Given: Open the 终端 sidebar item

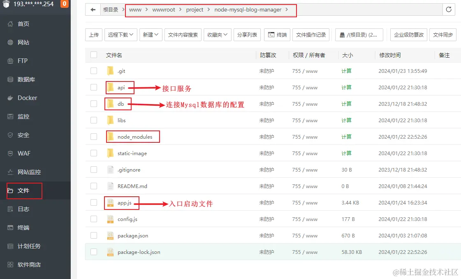Looking at the screenshot, I should click(35, 228).
